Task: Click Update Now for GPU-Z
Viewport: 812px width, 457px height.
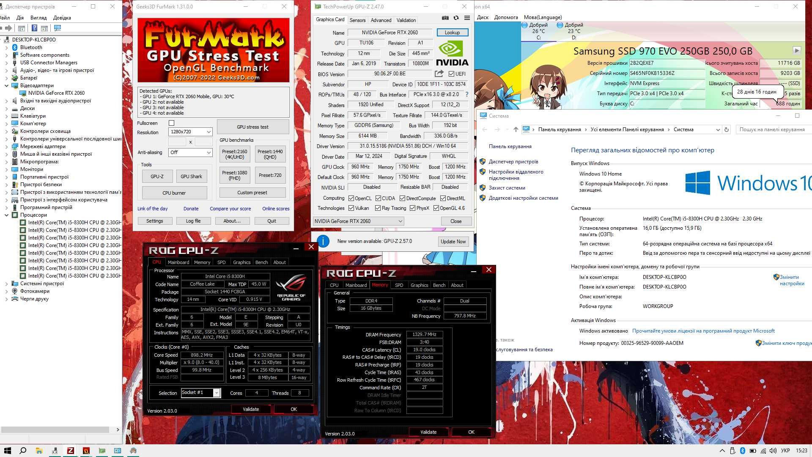Action: 453,241
